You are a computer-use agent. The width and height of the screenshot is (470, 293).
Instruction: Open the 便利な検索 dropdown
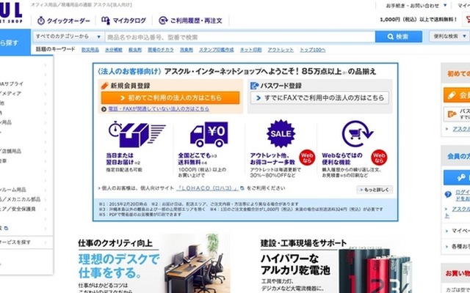pyautogui.click(x=449, y=37)
